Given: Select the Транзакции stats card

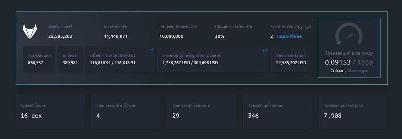Looking at the screenshot, I should point(39,59).
